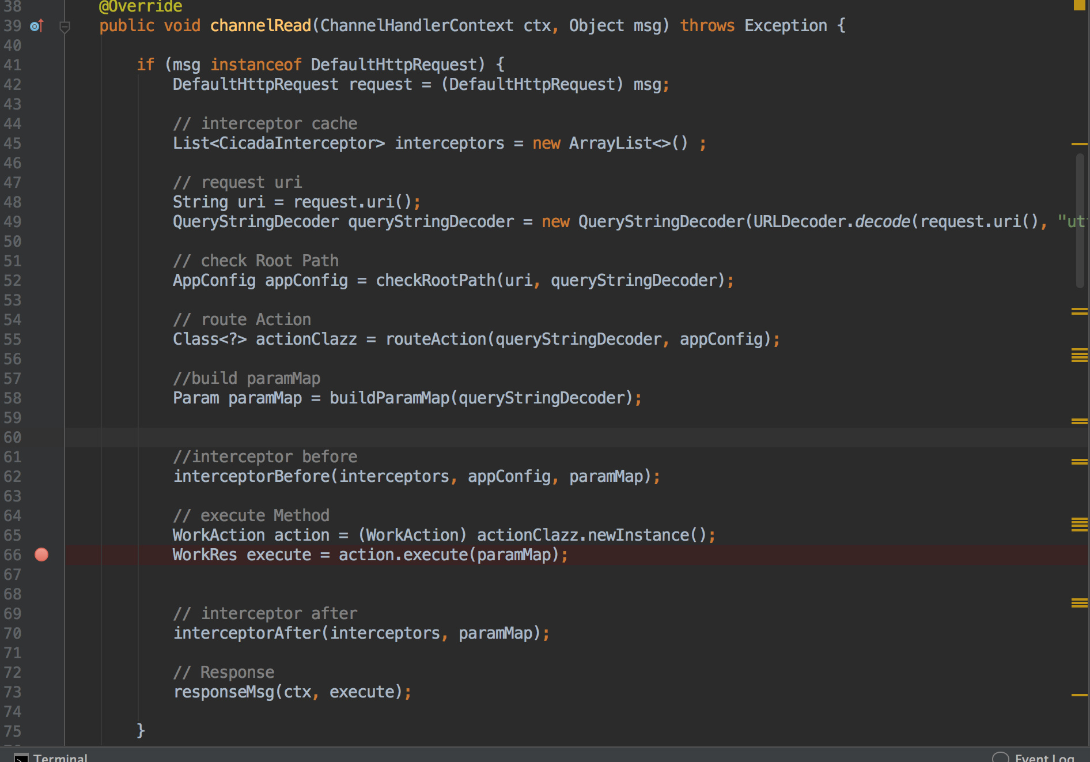Click 'AppConfig appConfig' declaration
Screen dimensions: 1090x762
tap(260, 281)
